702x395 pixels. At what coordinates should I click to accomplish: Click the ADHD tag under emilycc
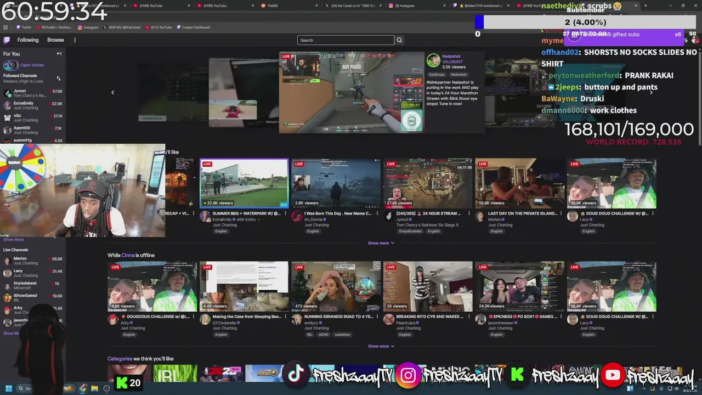(x=324, y=334)
